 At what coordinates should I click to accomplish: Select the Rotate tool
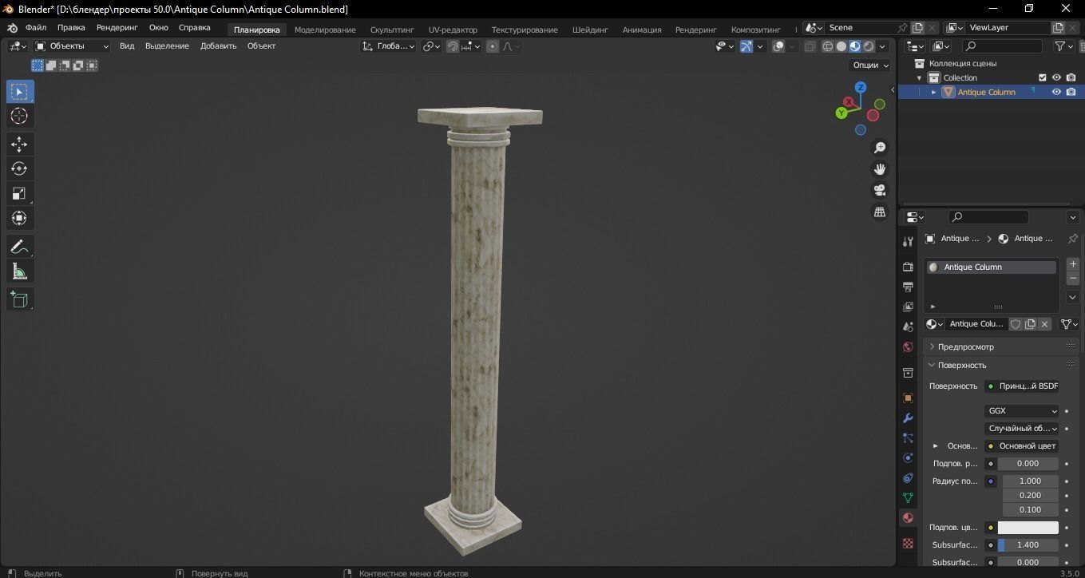click(19, 168)
